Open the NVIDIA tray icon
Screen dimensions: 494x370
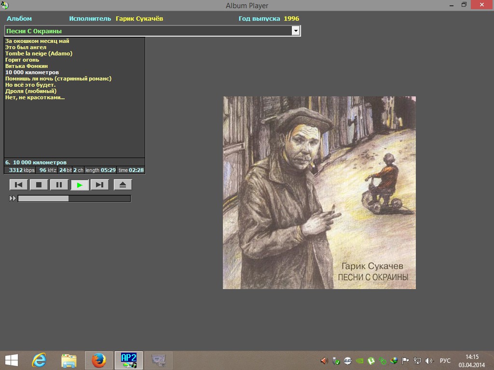(x=359, y=360)
